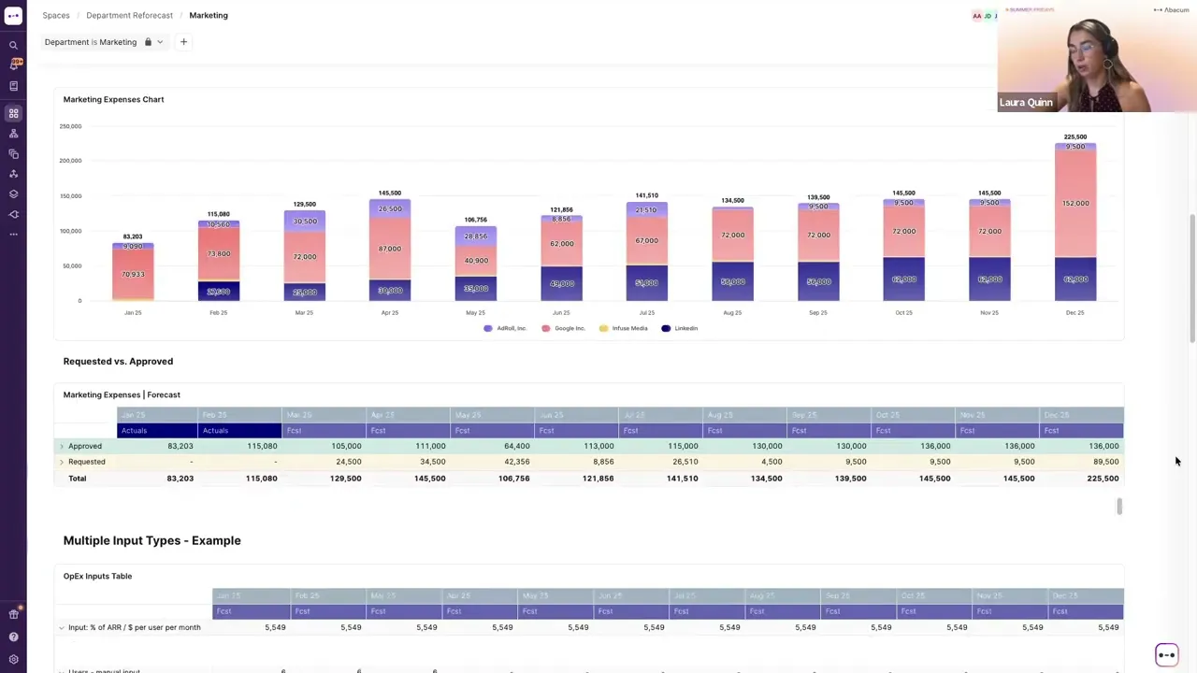1197x673 pixels.
Task: Open the stacked copies icon in sidebar
Action: click(x=13, y=153)
